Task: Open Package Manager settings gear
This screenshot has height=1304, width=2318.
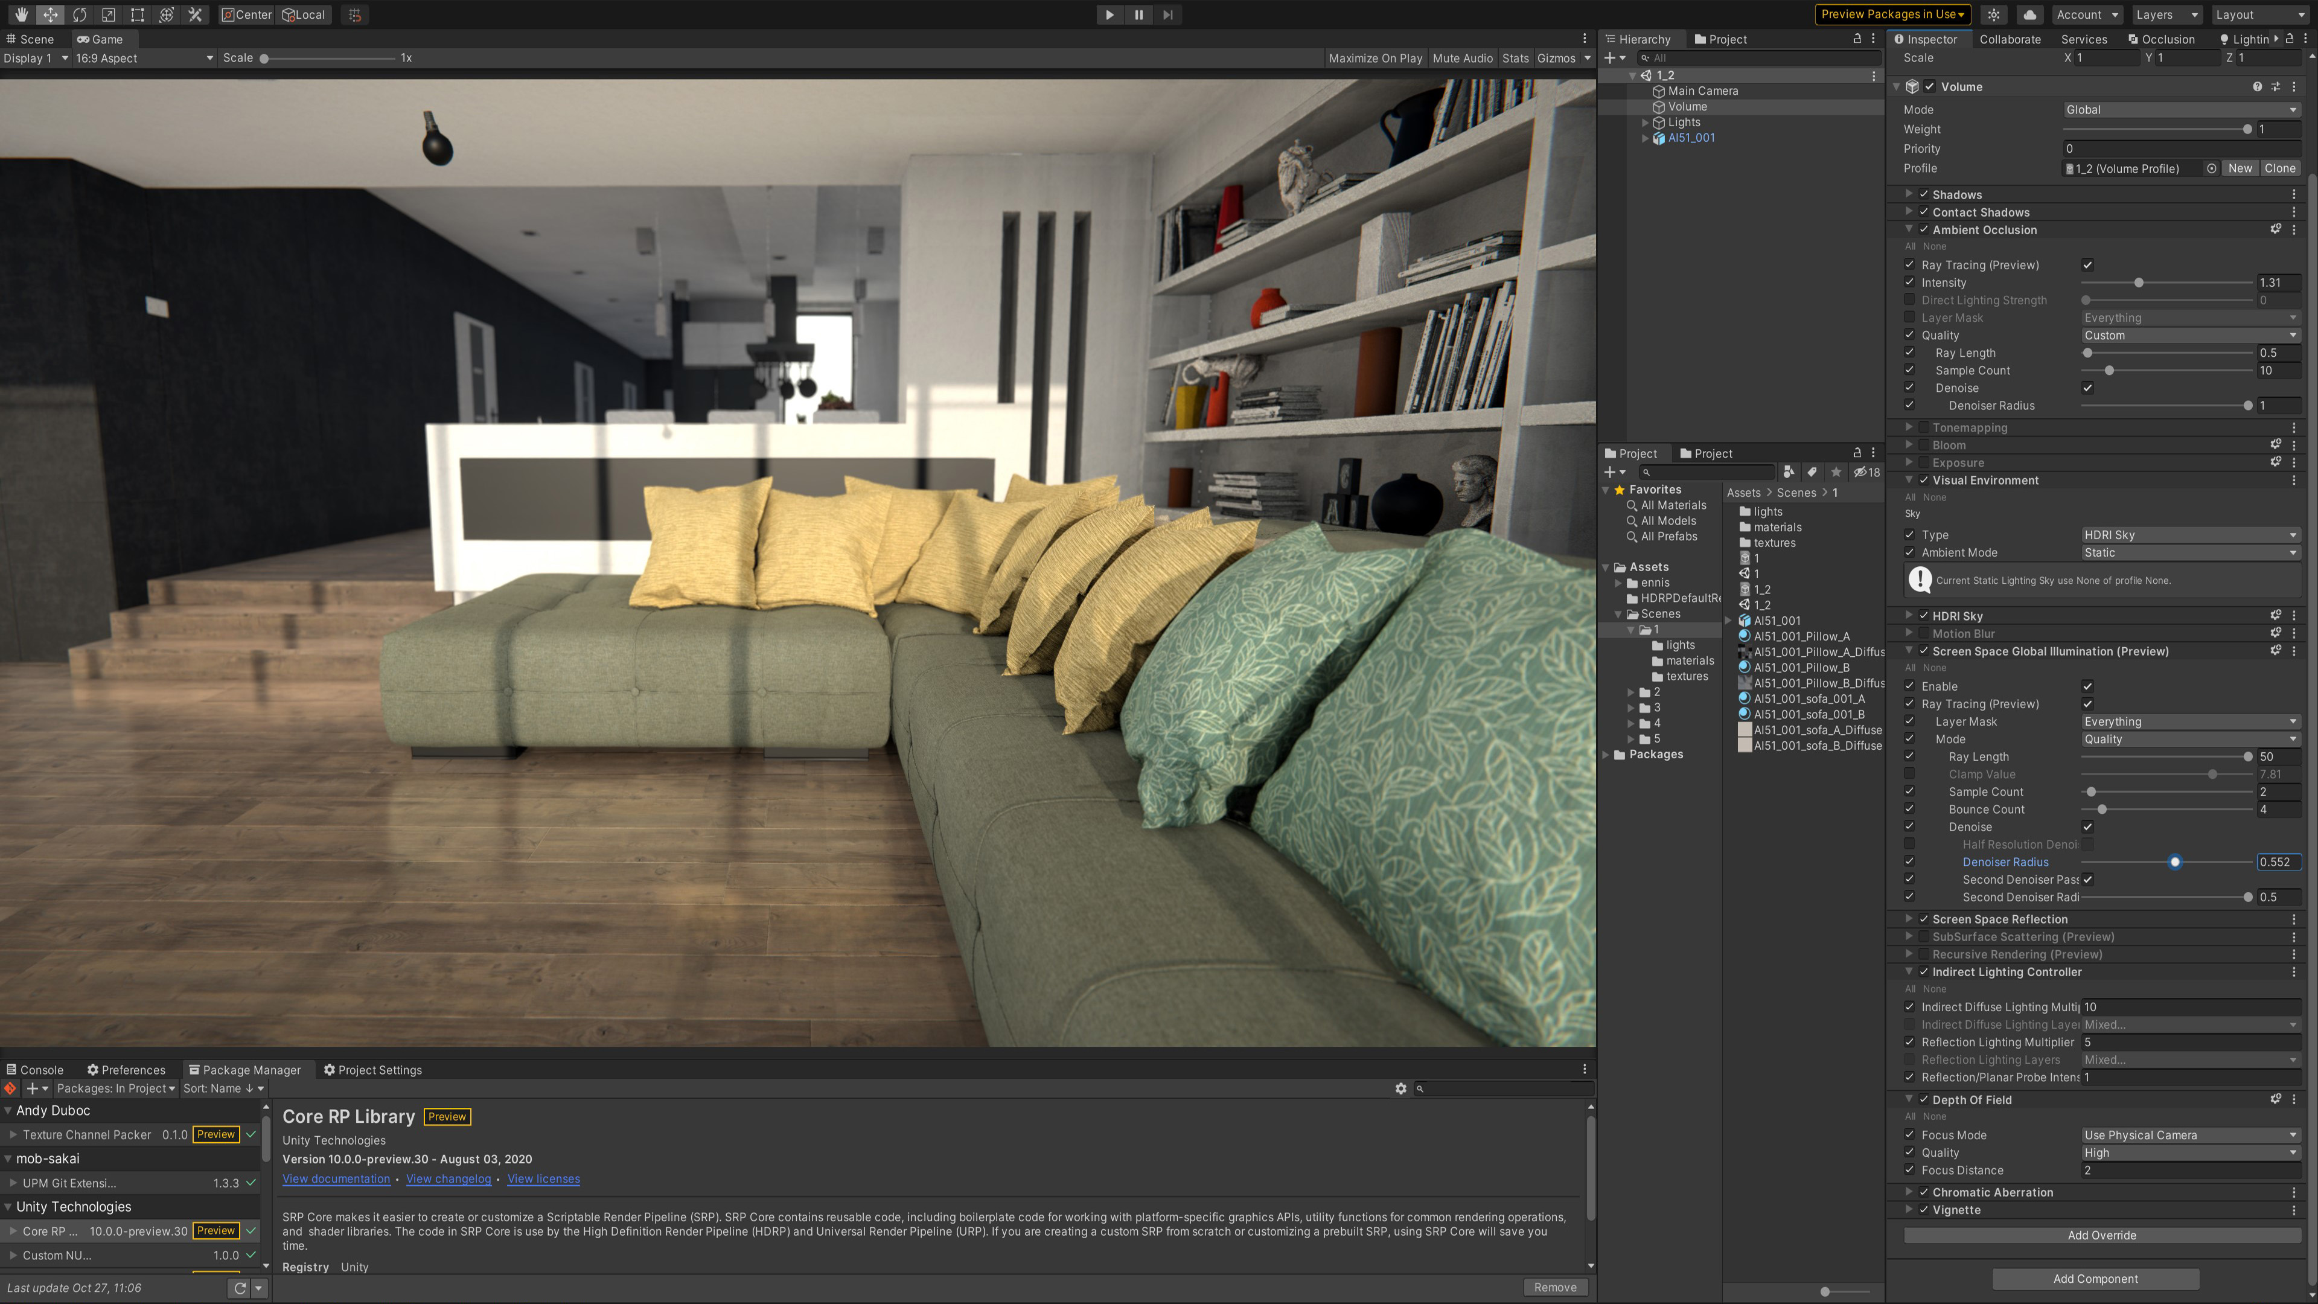Action: coord(1400,1088)
